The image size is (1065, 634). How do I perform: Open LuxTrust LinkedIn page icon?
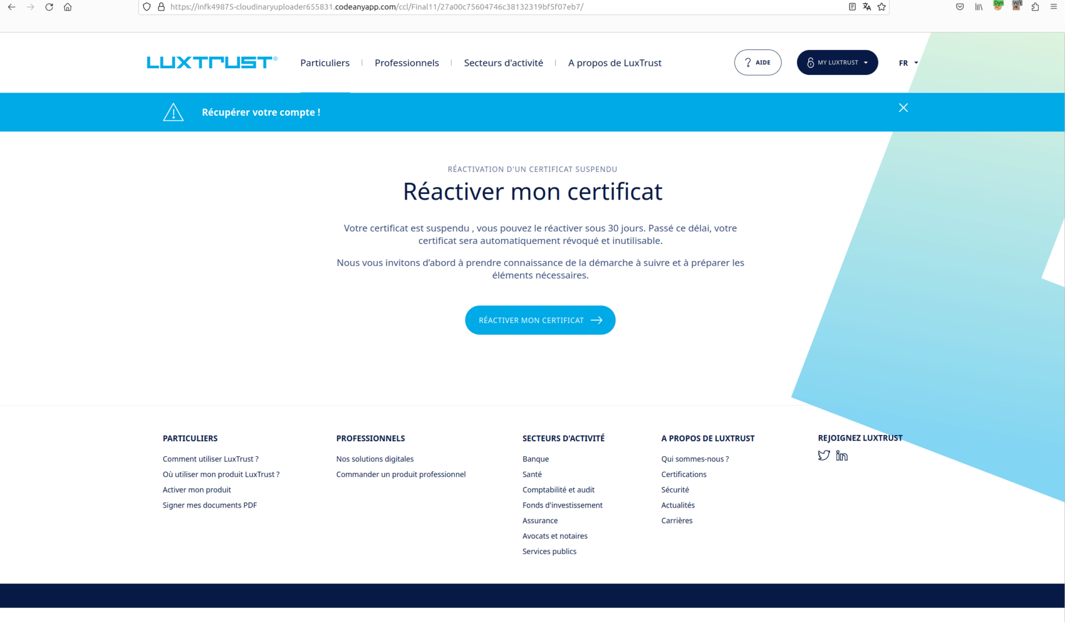[x=842, y=456]
